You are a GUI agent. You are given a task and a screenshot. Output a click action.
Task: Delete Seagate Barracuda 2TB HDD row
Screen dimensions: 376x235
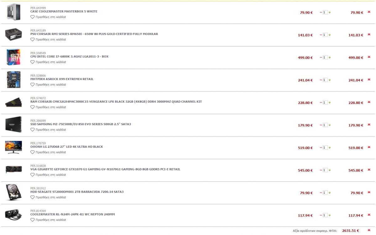pos(369,192)
